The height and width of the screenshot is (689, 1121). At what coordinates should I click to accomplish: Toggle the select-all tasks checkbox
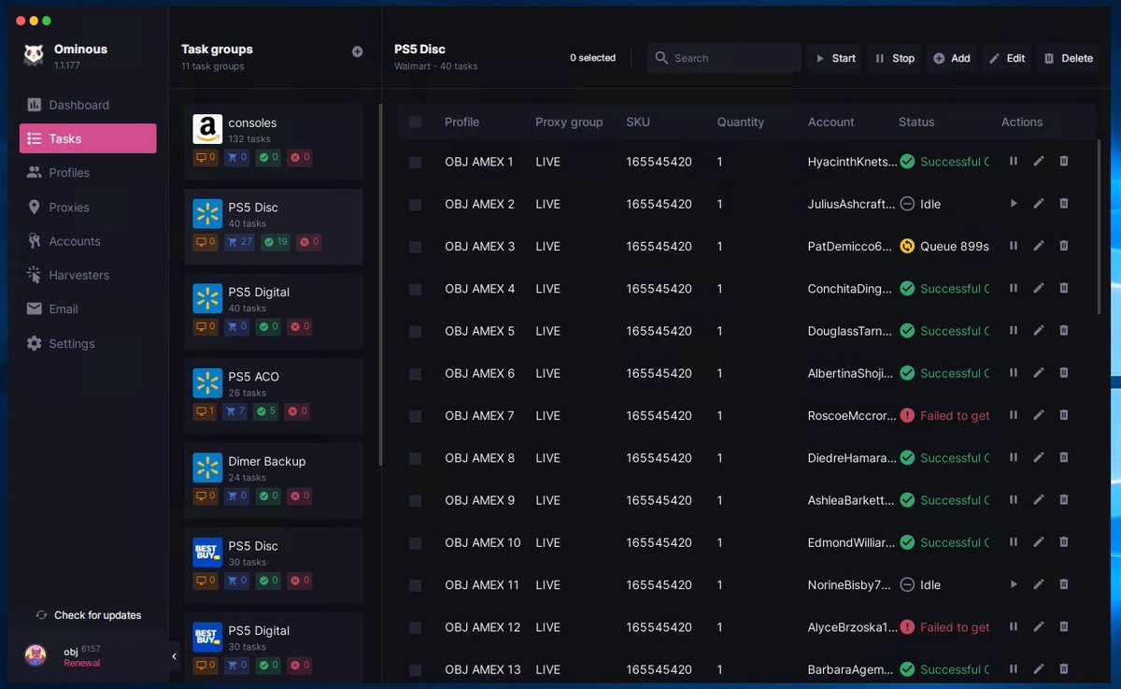(x=416, y=122)
